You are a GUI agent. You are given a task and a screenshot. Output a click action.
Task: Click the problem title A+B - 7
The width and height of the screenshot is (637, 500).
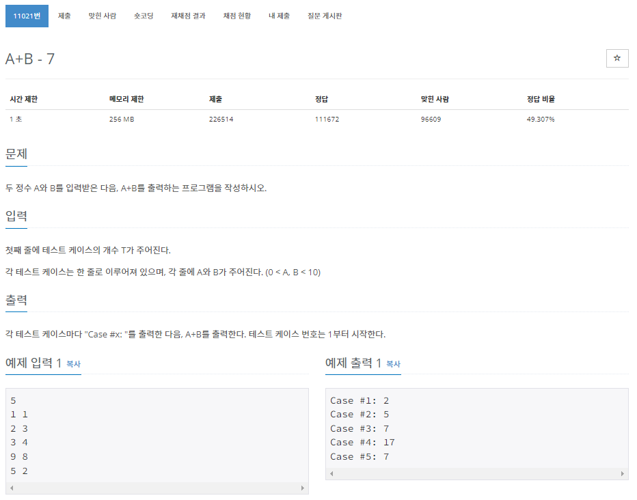30,59
